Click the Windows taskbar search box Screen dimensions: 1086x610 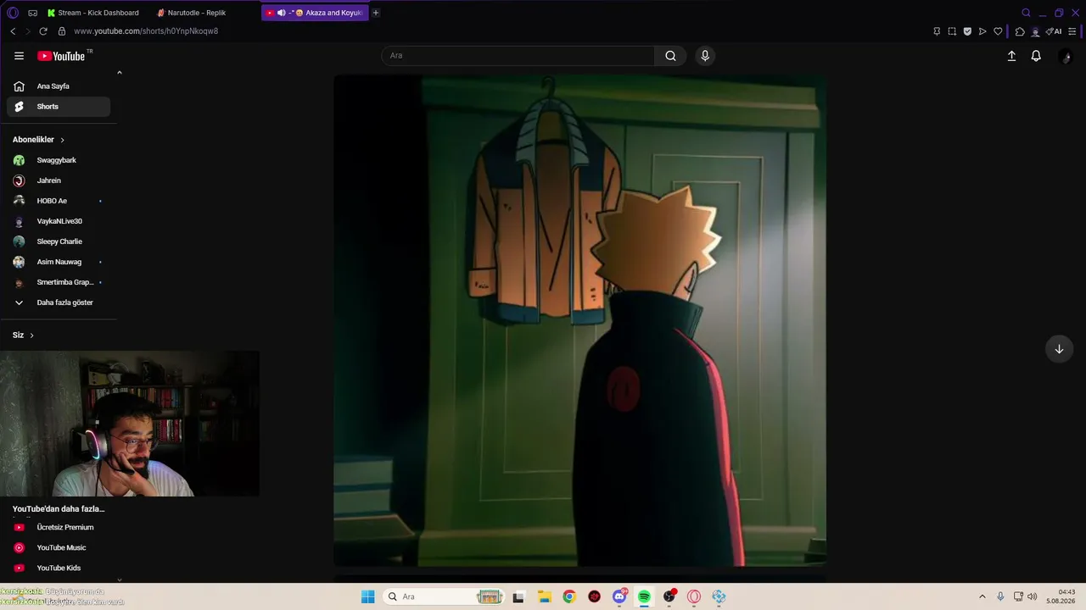coord(444,596)
